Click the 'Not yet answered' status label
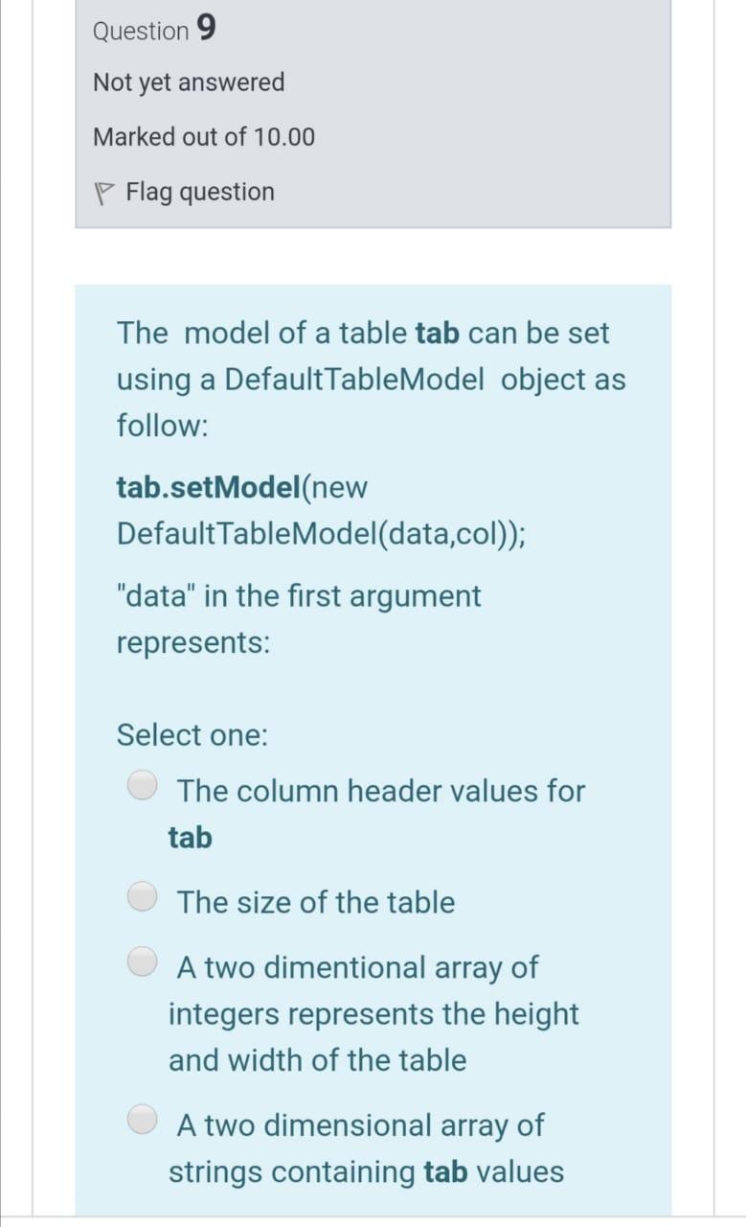 coord(188,83)
